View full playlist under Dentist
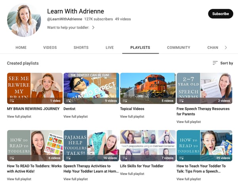The width and height of the screenshot is (238, 186). (75, 117)
